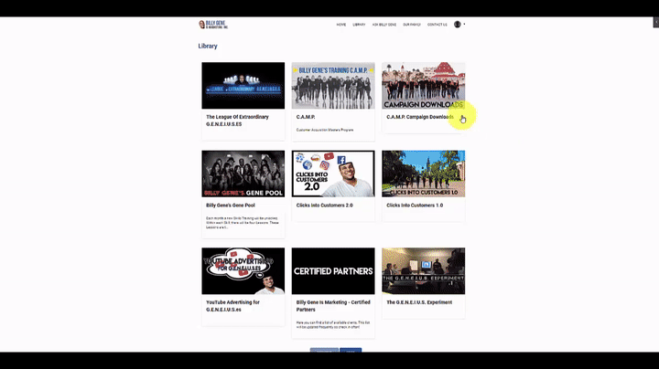Open the League of Extraordinary G.E.N.E.I.U.S.ES thumbnail
The width and height of the screenshot is (659, 369).
point(243,86)
